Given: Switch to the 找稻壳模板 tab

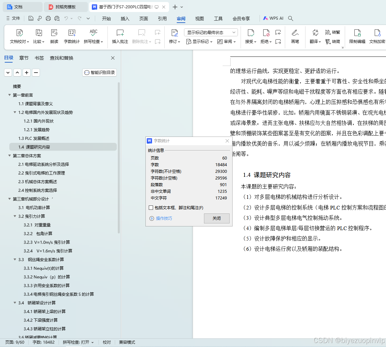Looking at the screenshot, I should (x=66, y=7).
